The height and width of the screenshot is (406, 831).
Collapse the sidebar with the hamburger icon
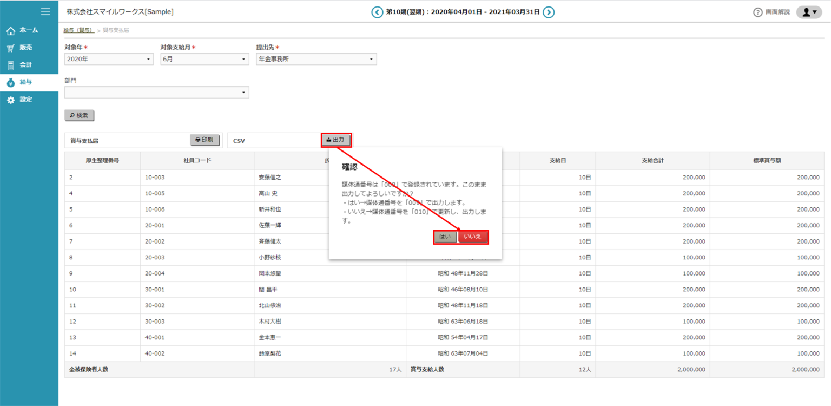coord(45,11)
